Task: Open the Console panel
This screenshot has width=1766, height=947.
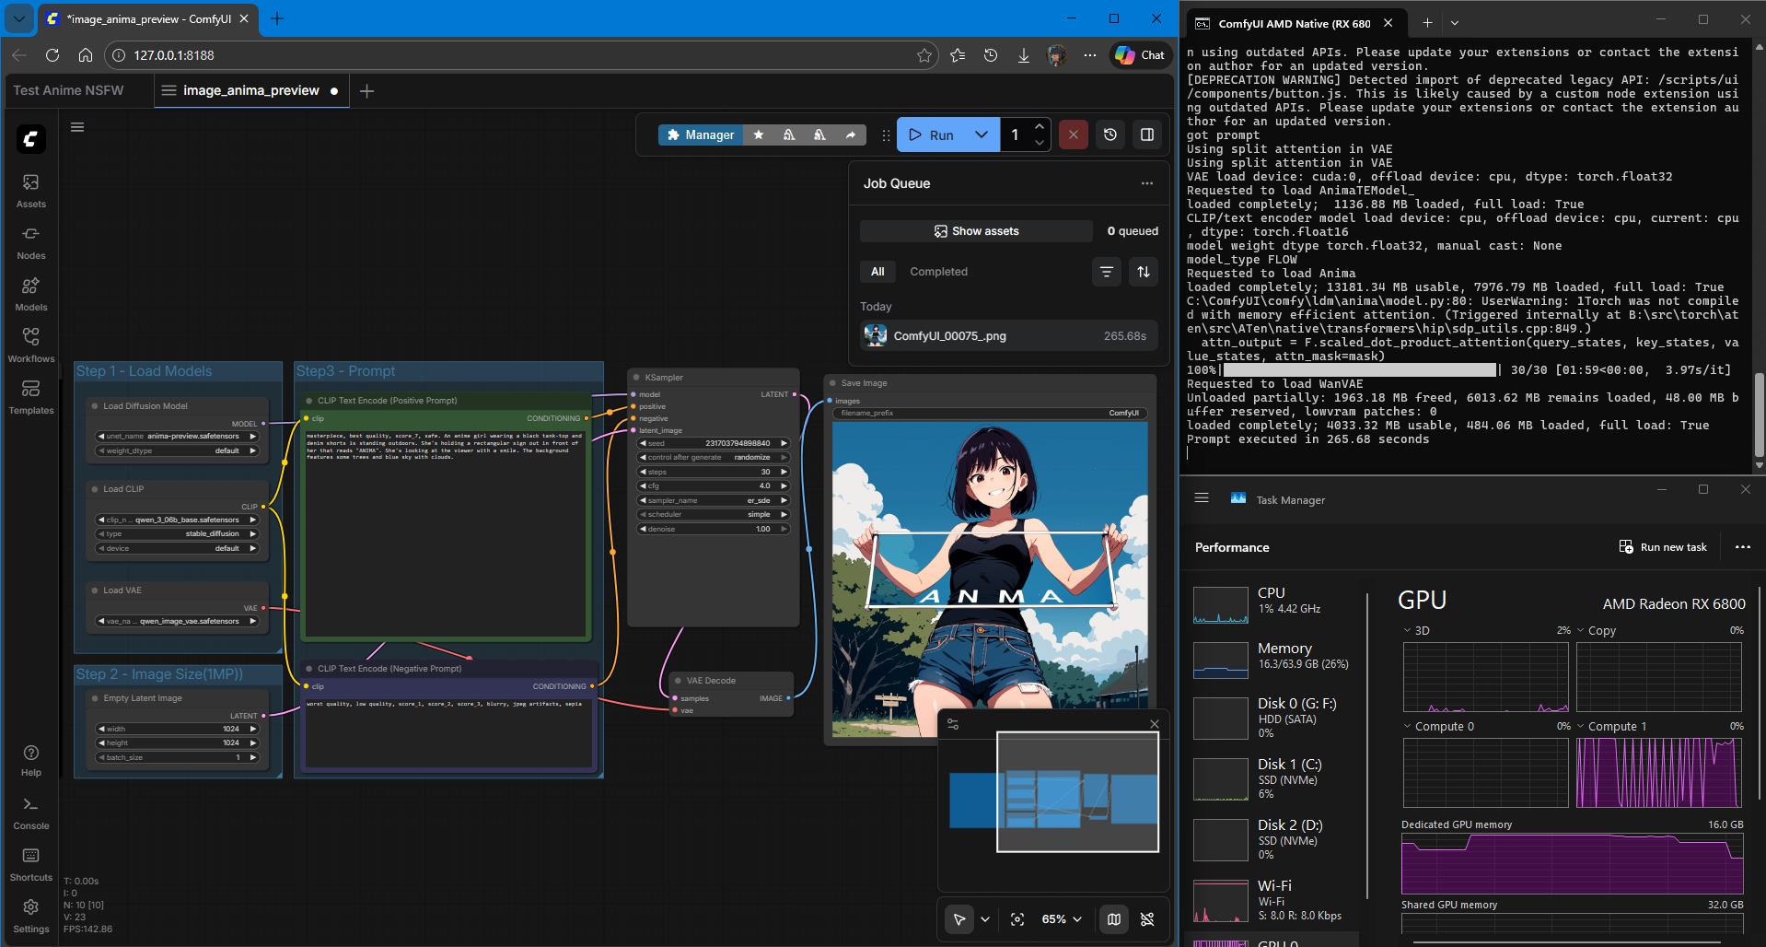Action: 30,813
